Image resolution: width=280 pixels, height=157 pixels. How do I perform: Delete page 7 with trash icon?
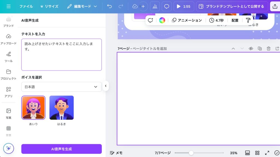click(269, 49)
